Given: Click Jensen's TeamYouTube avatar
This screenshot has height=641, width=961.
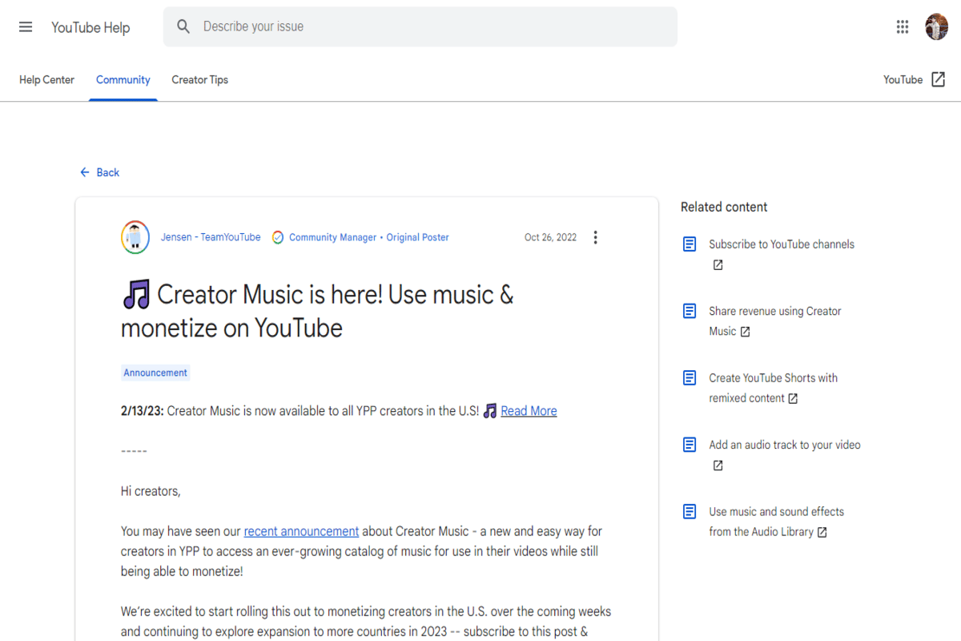Looking at the screenshot, I should [135, 237].
